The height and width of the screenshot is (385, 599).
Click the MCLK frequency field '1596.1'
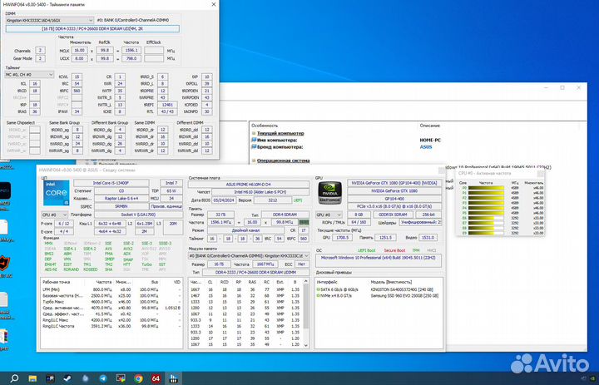click(x=131, y=51)
